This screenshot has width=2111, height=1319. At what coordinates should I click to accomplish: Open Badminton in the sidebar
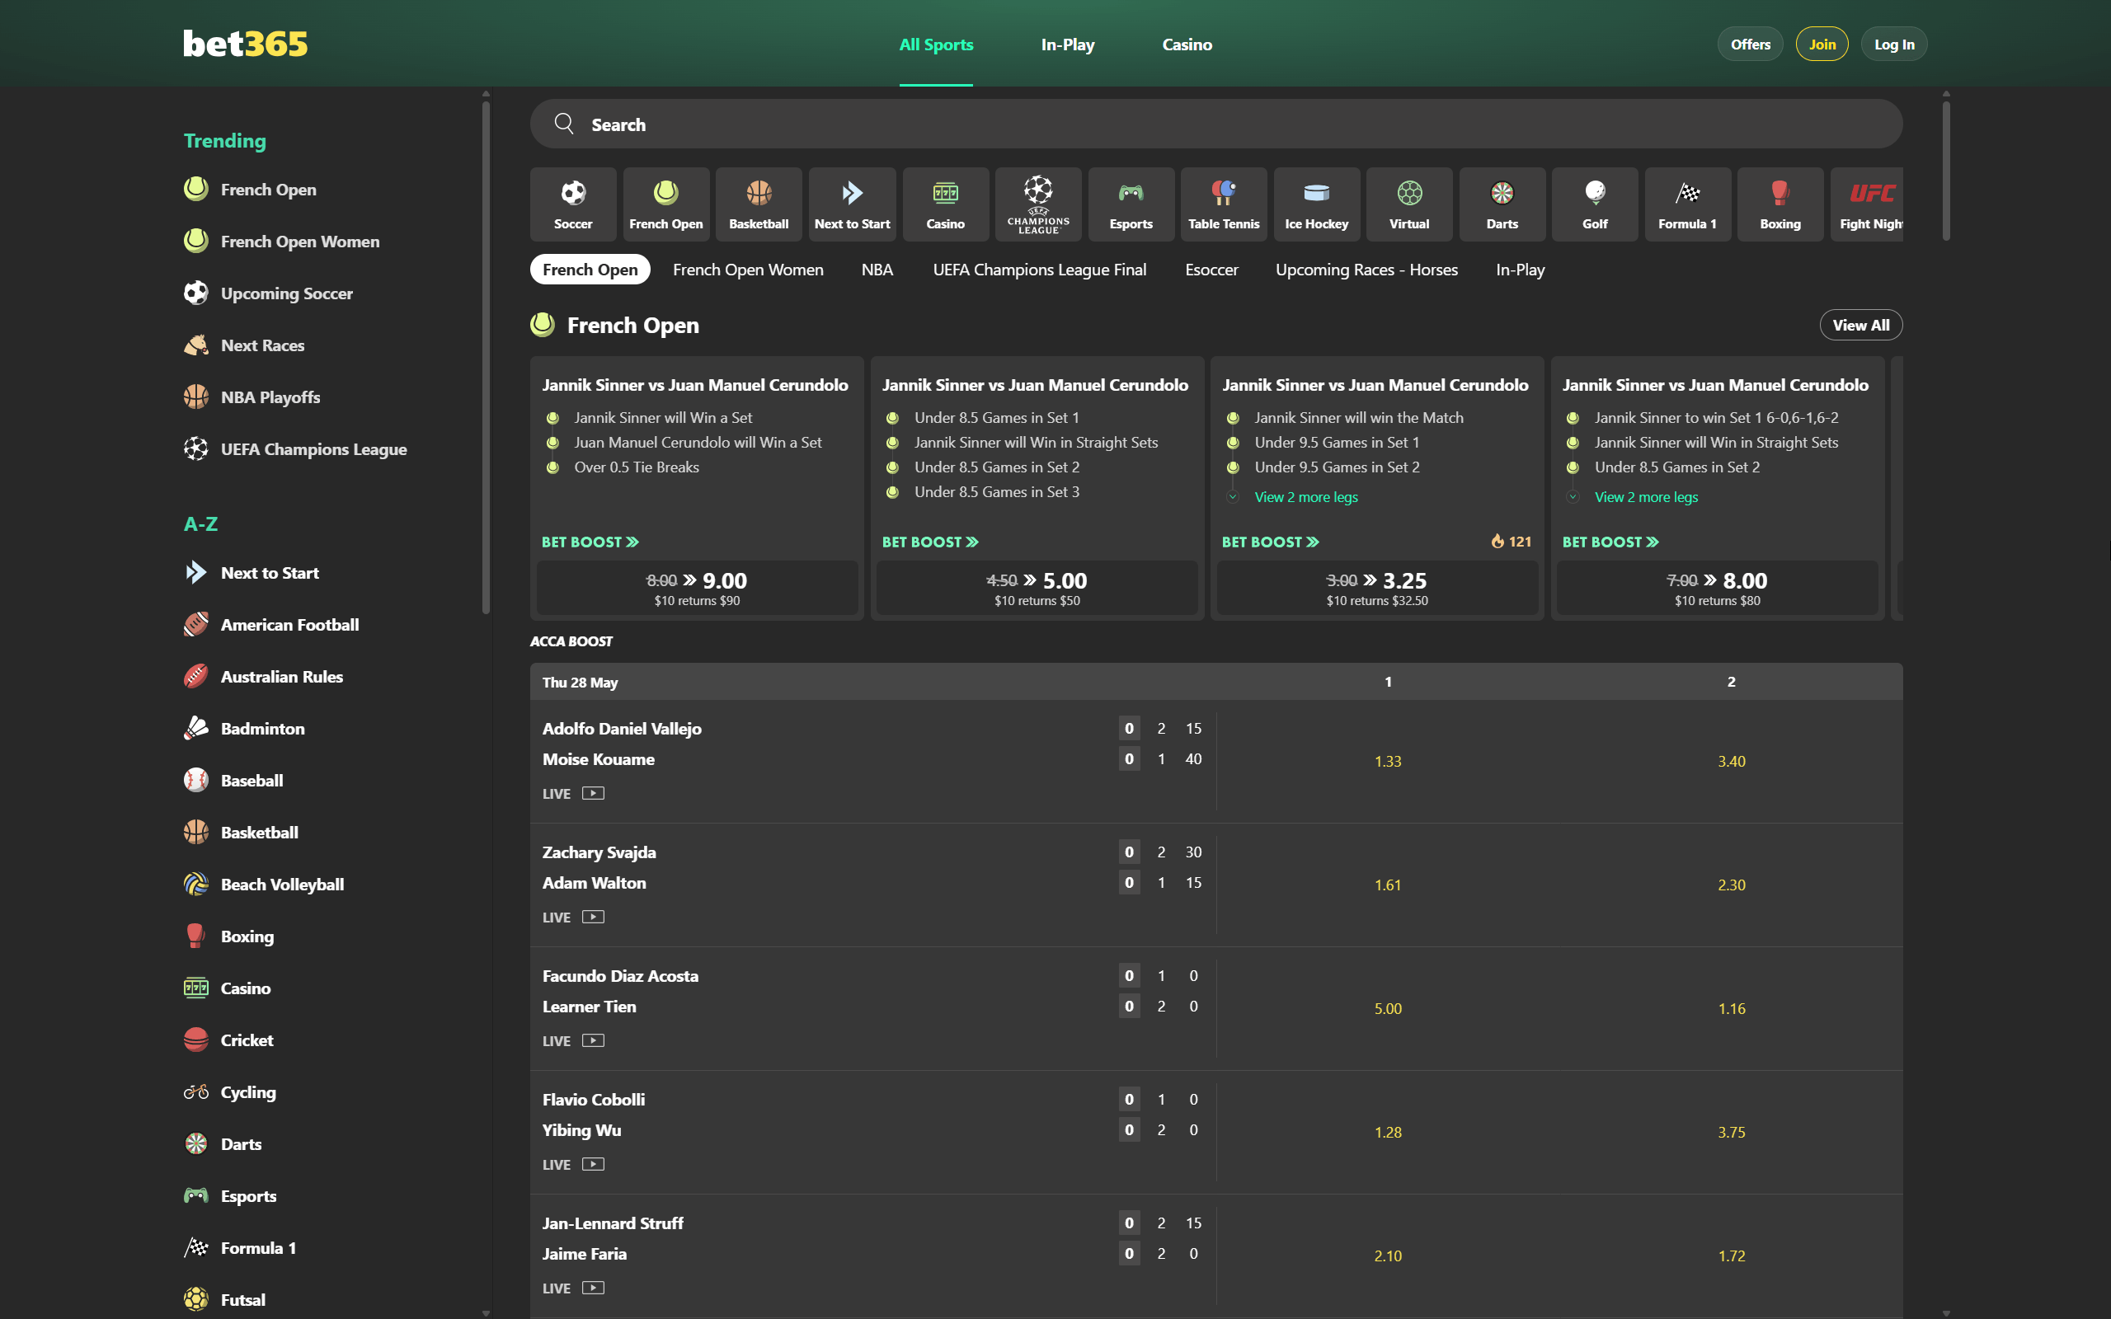(244, 729)
